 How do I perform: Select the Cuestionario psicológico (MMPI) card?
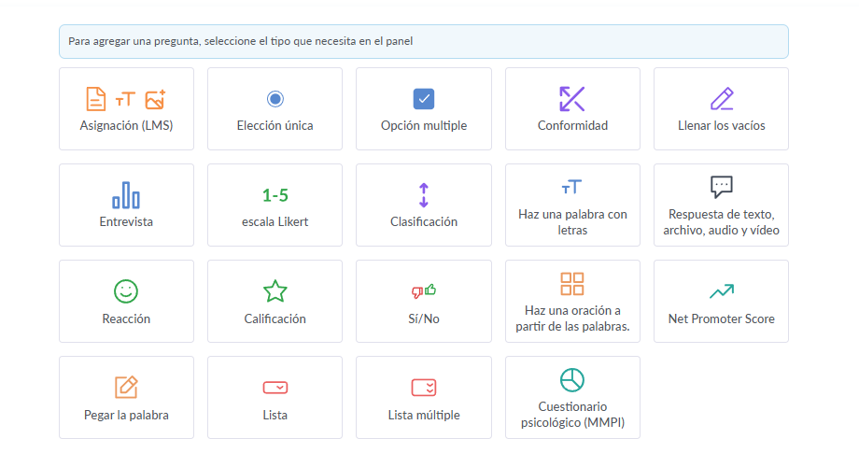click(x=572, y=397)
